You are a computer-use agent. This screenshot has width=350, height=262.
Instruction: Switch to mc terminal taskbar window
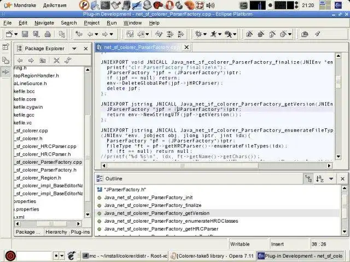[125, 256]
